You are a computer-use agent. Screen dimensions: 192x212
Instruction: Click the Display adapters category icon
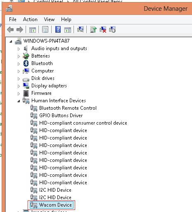tap(26, 86)
